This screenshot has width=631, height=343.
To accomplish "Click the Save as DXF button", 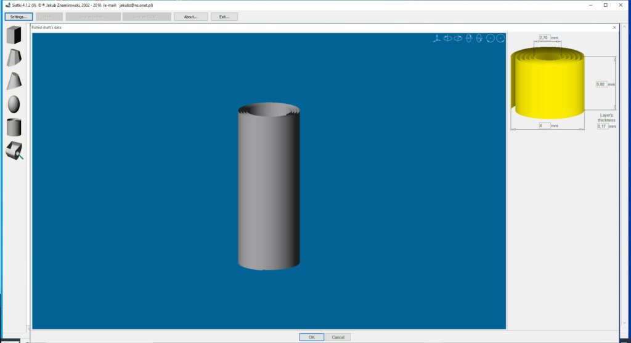I will click(147, 17).
